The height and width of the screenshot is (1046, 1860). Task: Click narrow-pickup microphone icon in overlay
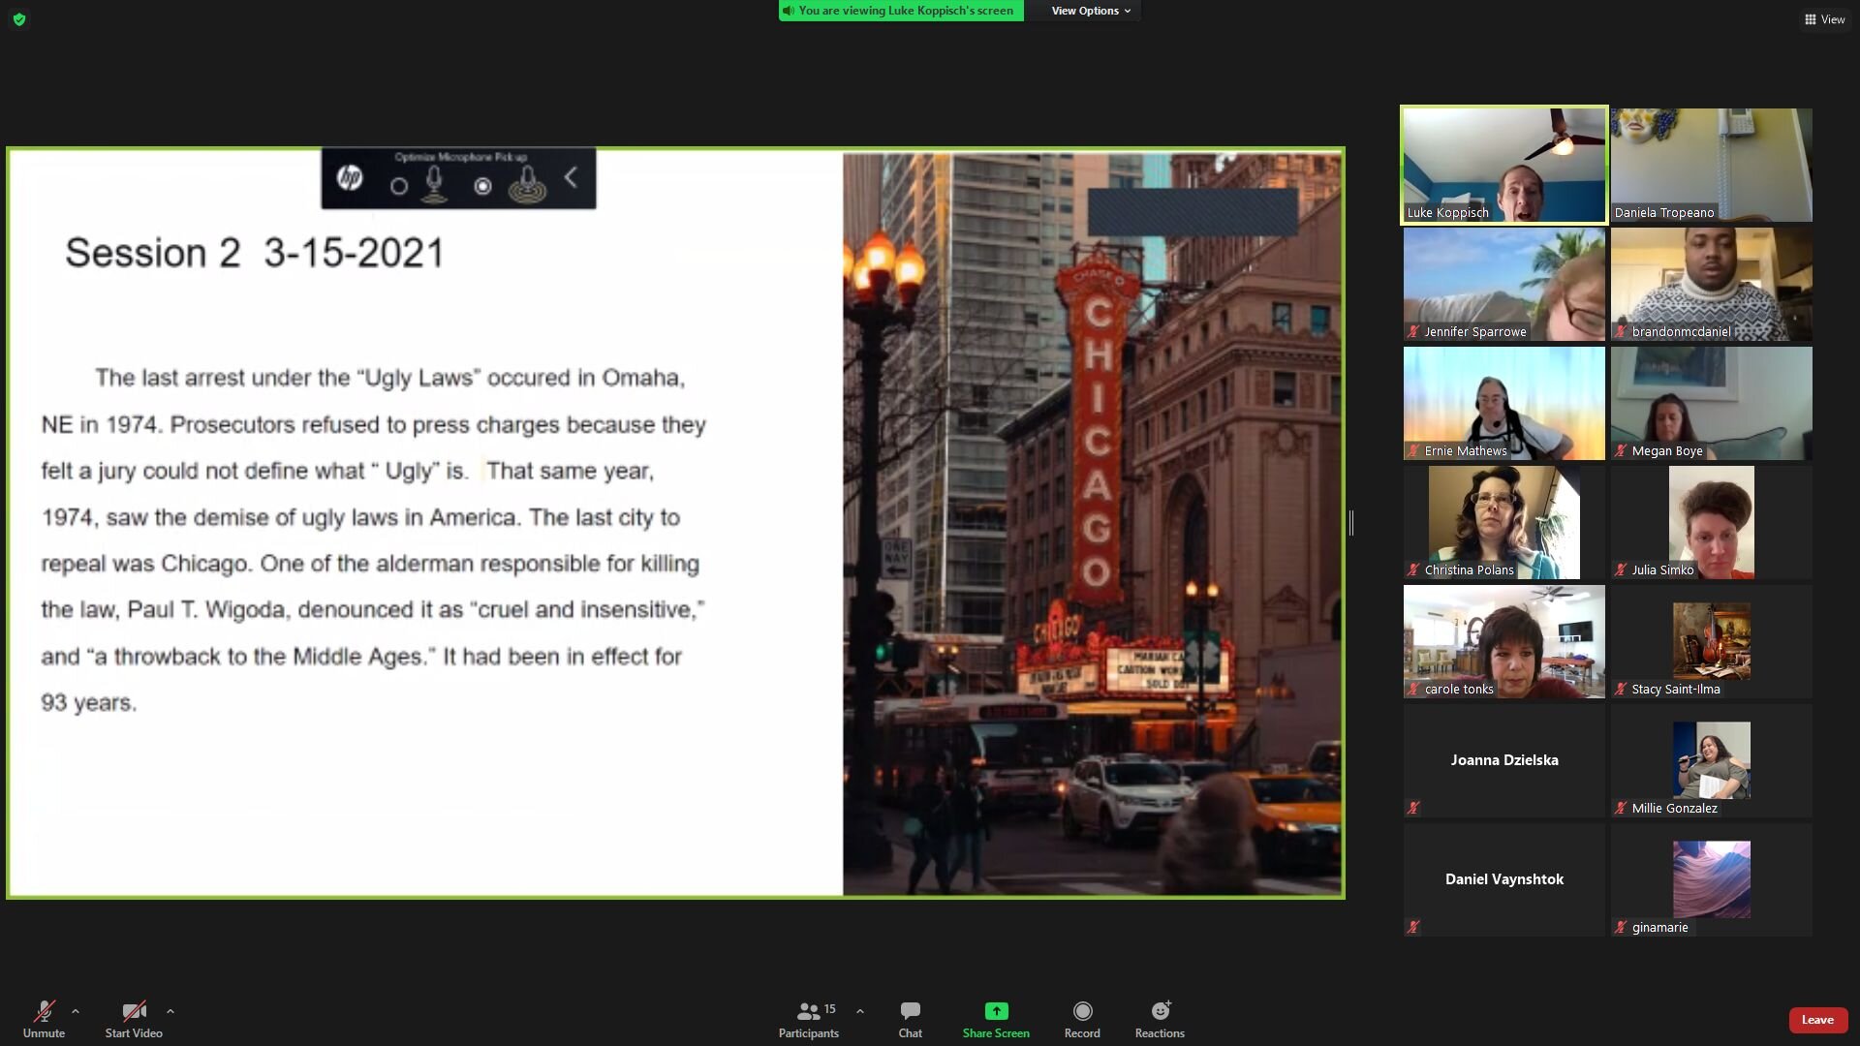(435, 183)
